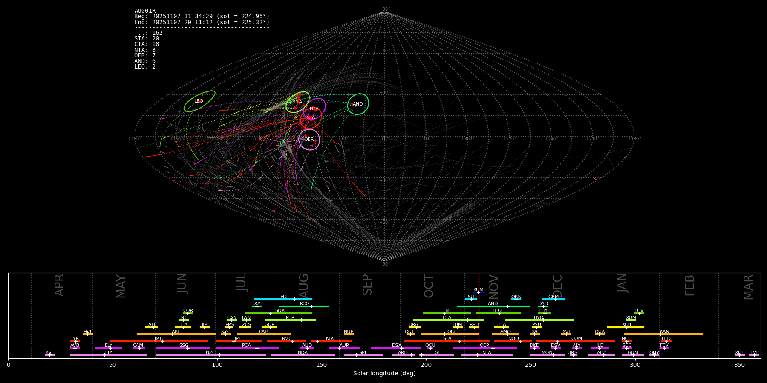Select the CTA radiant label on the sky map

click(298, 102)
